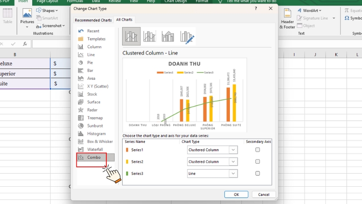Enable Secondary Axis for Series1
Viewport: 362px width, 204px height.
[x=257, y=150]
